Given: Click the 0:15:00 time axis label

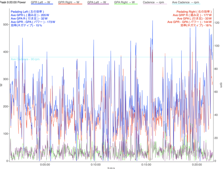Looking at the screenshot, I should click(x=146, y=165).
